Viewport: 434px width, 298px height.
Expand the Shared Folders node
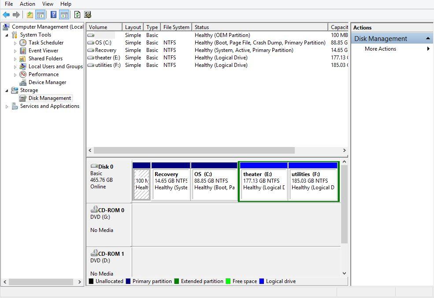point(15,59)
